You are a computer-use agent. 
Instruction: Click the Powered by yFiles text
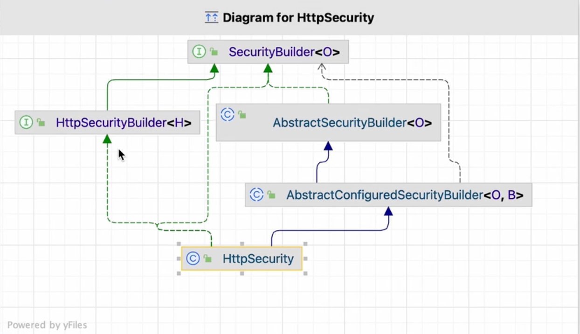[x=47, y=325]
